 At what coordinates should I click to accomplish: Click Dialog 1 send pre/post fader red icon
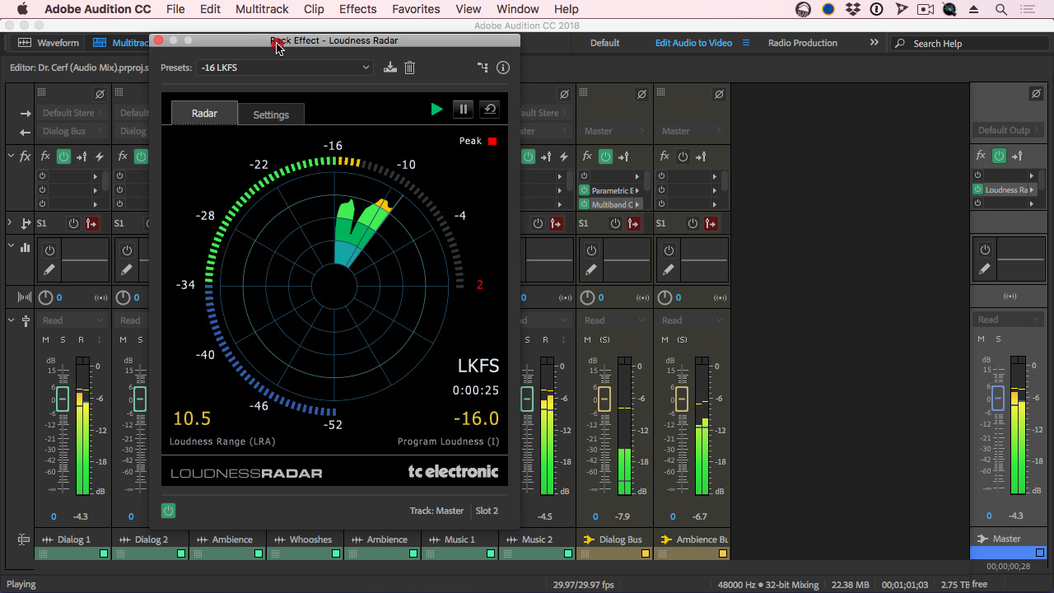click(x=91, y=223)
